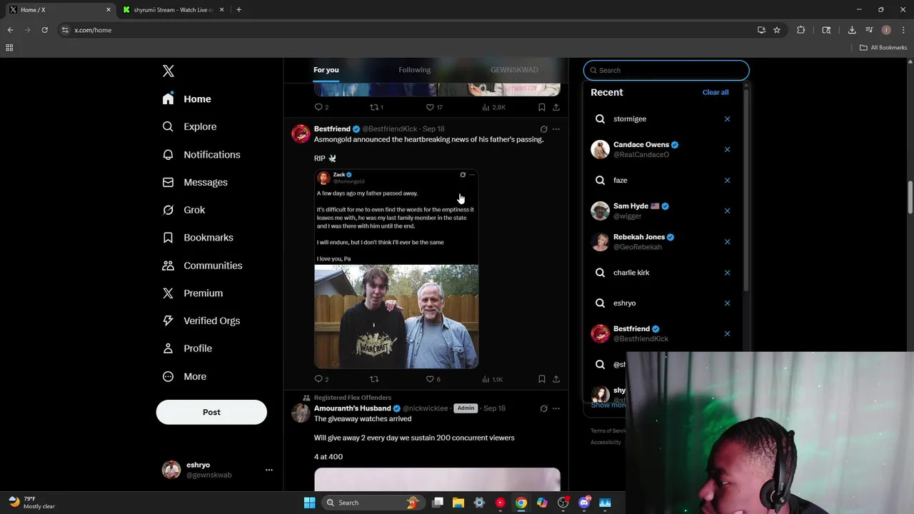Viewport: 914px width, 514px height.
Task: Open new browser tab
Action: pyautogui.click(x=238, y=10)
